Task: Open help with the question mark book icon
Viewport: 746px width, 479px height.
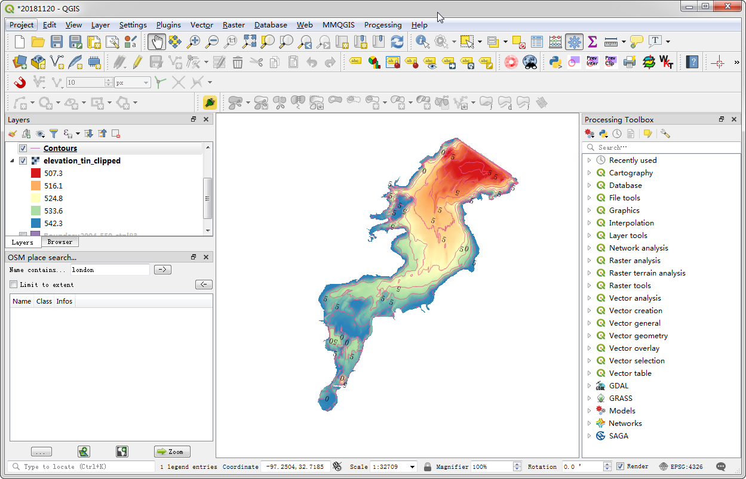Action: coord(692,61)
